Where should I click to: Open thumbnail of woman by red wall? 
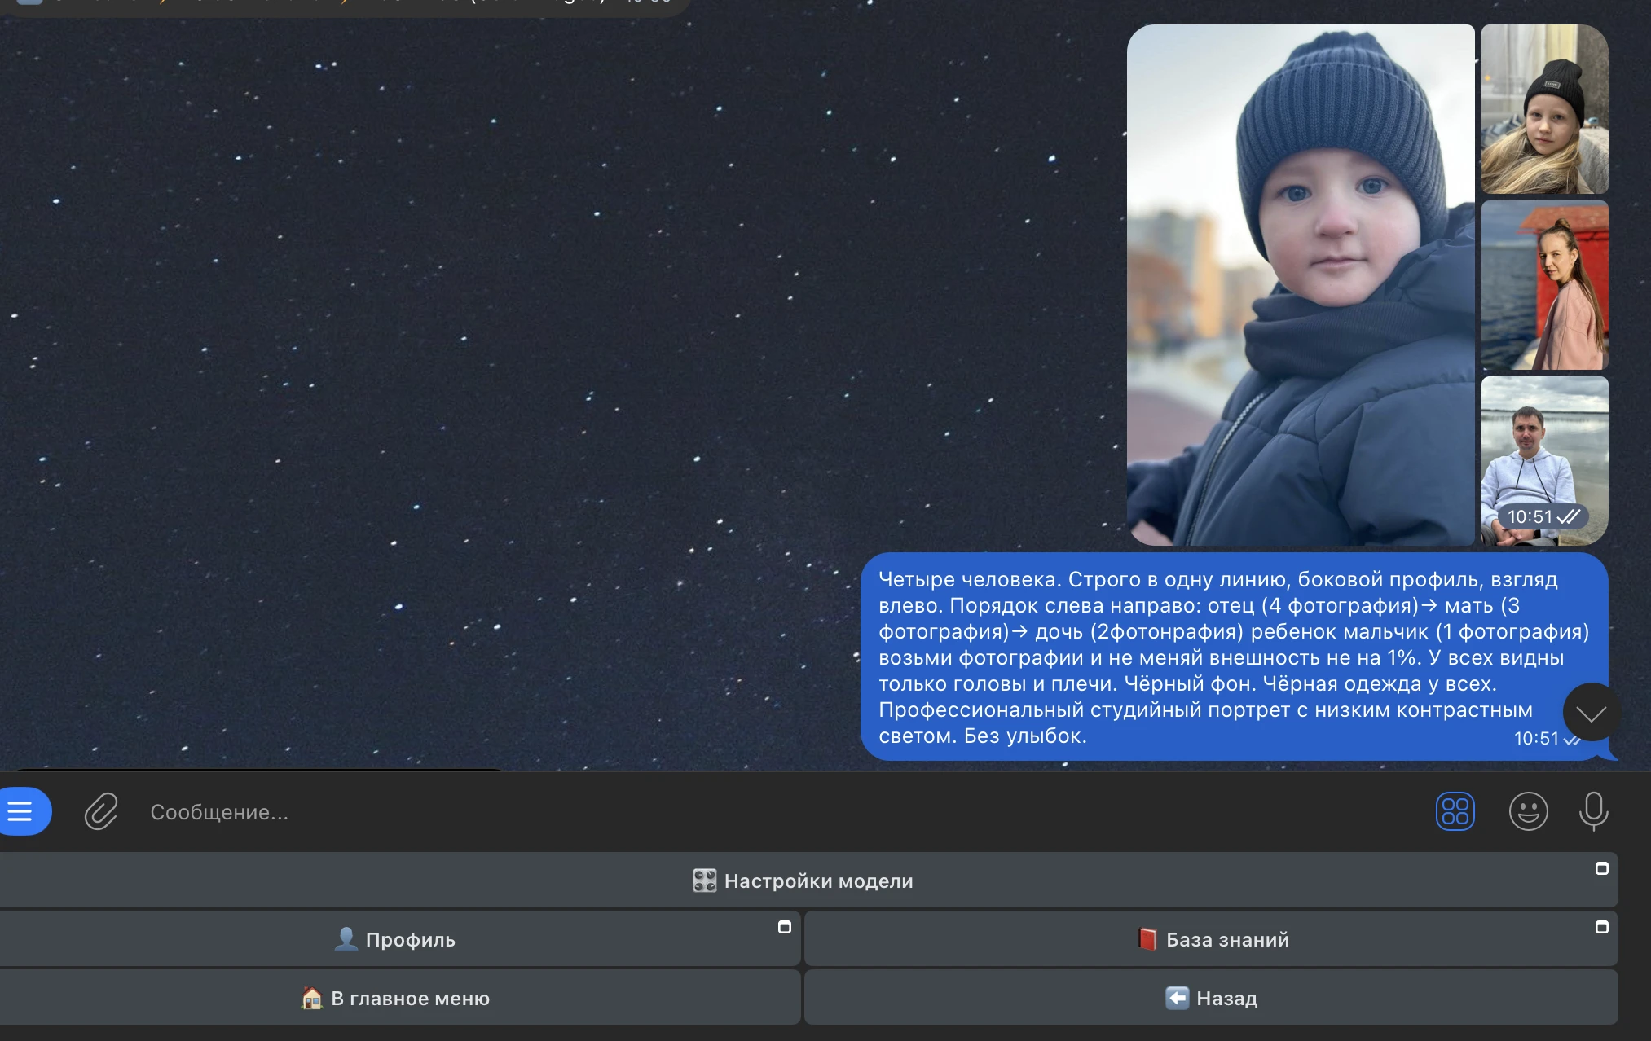click(1544, 285)
